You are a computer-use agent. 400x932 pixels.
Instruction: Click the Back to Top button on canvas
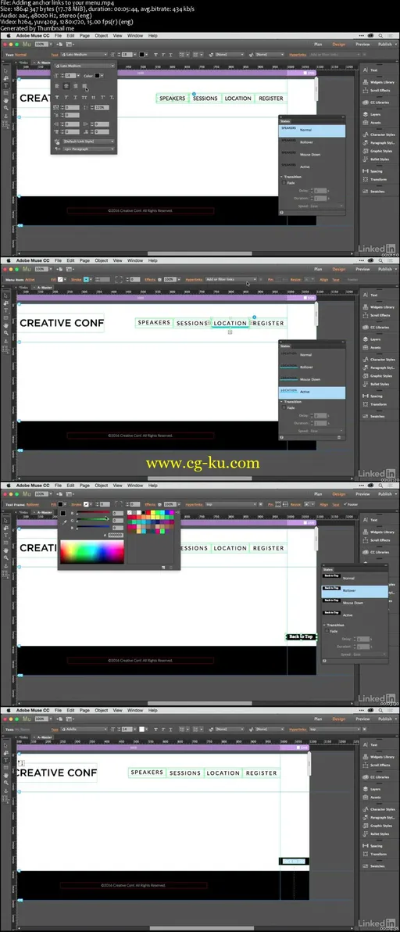(x=301, y=636)
